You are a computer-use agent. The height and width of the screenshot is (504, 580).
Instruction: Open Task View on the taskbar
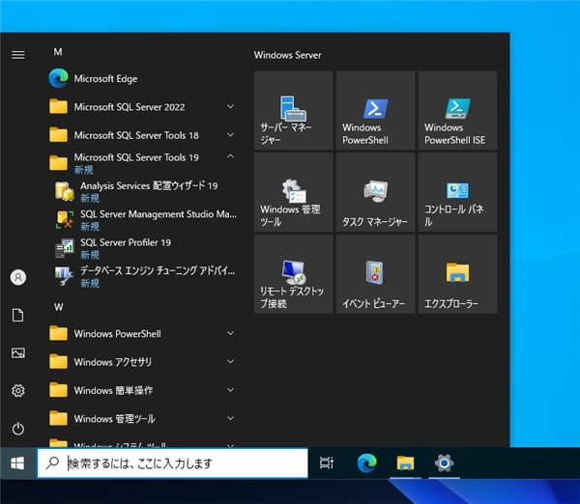(x=327, y=463)
